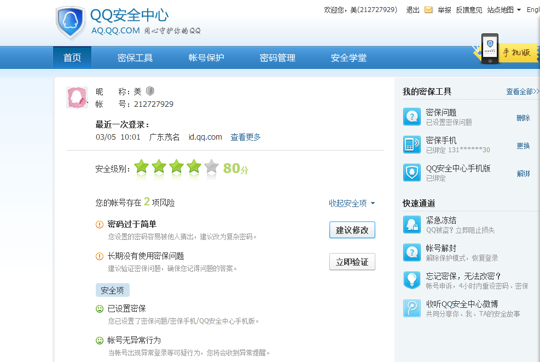The height and width of the screenshot is (362, 540).
Task: Click the 忘记密保 light bulb icon
Action: point(412,280)
